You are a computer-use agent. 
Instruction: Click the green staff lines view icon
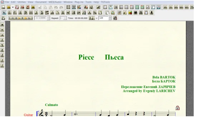[137, 7]
